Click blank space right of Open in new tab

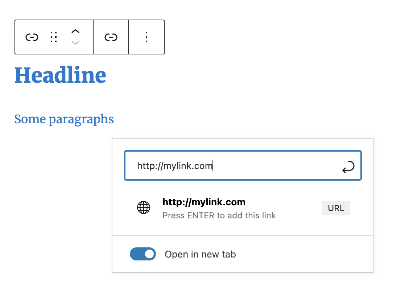pyautogui.click(x=302, y=254)
